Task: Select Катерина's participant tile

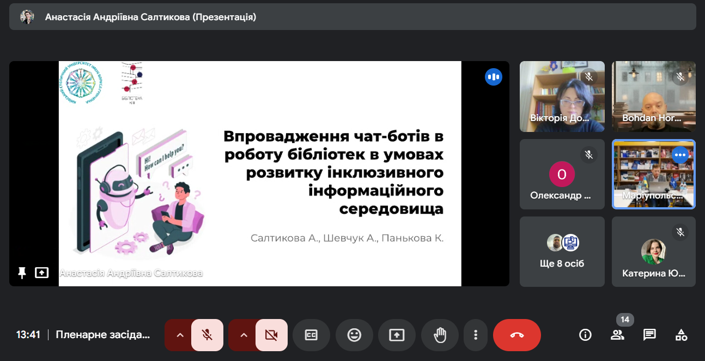Action: click(x=653, y=251)
